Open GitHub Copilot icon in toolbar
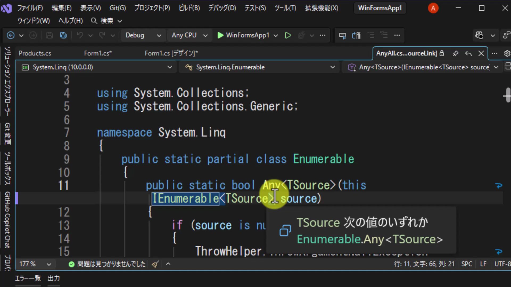The image size is (511, 287). click(479, 35)
